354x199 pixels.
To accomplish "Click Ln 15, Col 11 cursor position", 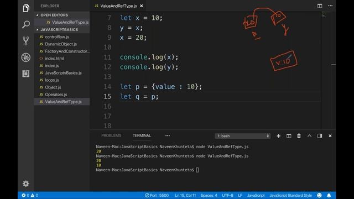I will [x=185, y=195].
